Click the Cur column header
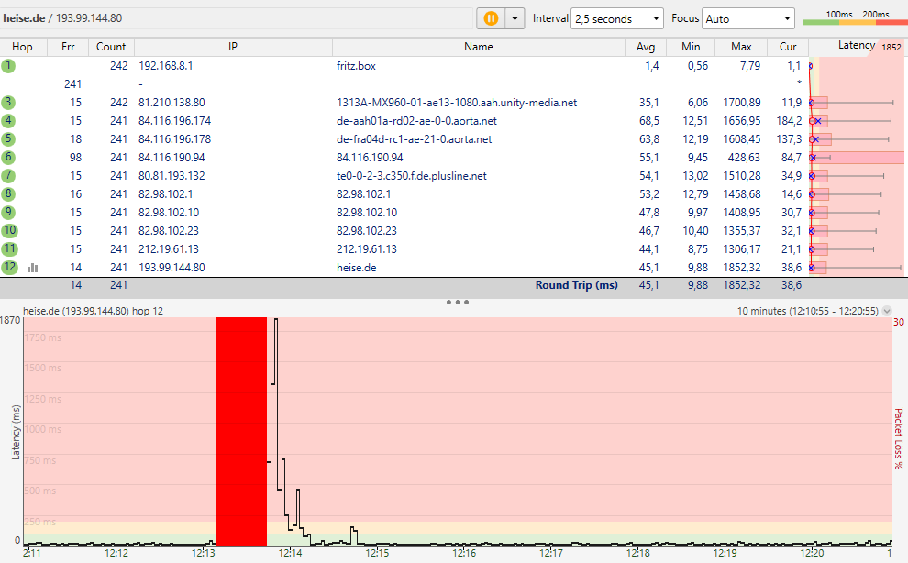Viewport: 908px width, 563px height. point(788,47)
